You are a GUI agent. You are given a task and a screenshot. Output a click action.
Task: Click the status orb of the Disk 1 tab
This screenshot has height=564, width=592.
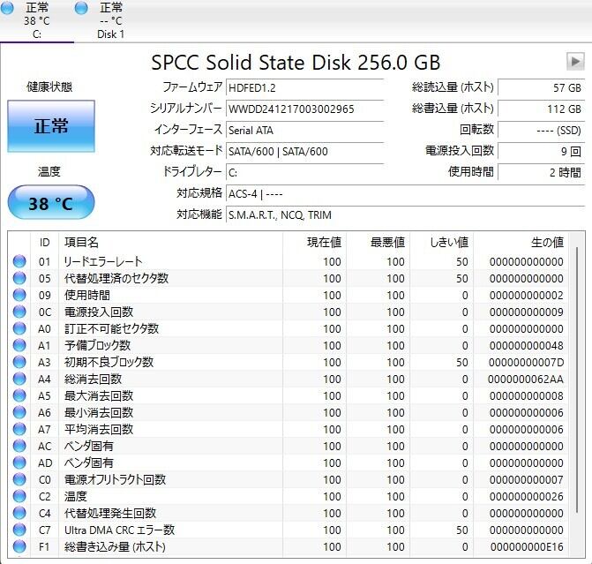click(81, 8)
